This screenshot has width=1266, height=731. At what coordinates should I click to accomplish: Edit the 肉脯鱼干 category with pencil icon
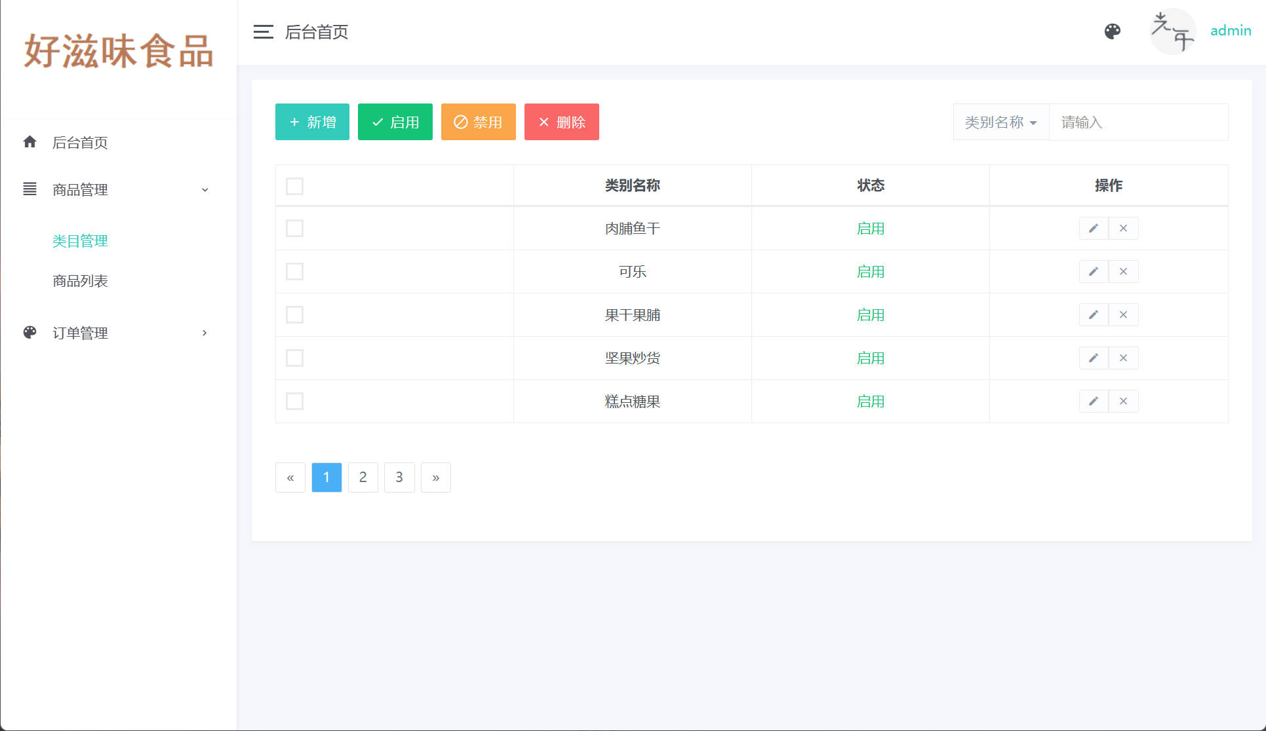click(x=1094, y=228)
